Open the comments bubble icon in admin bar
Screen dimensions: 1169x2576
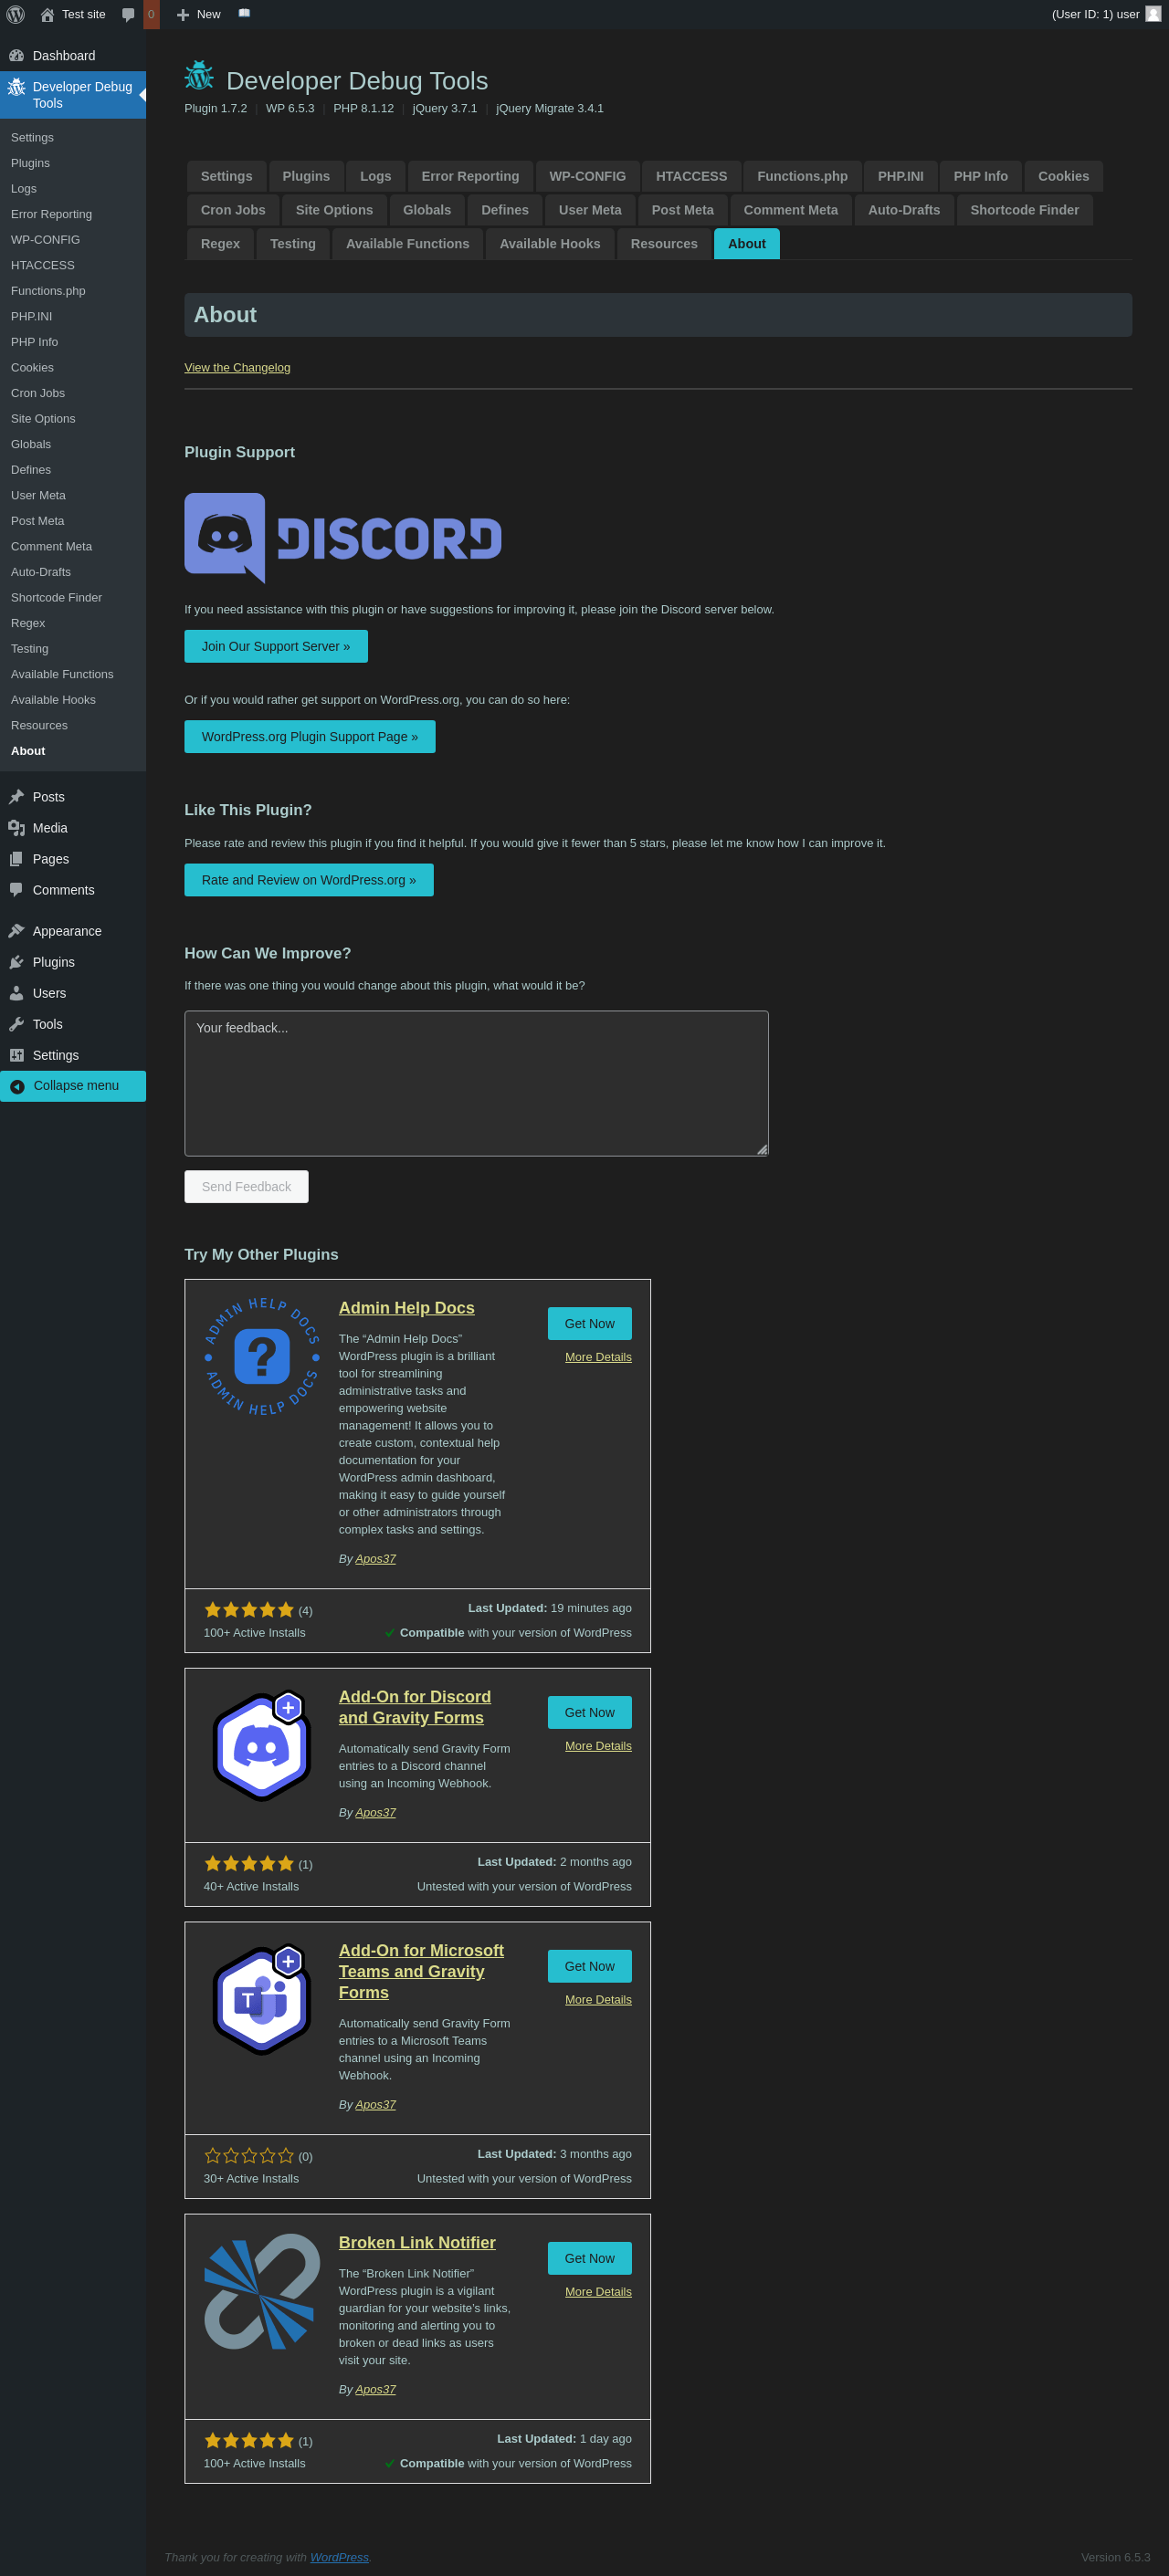point(128,15)
